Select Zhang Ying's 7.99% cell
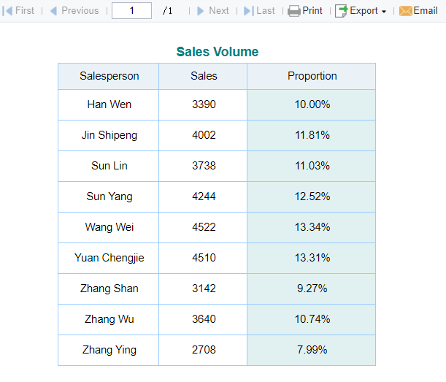The height and width of the screenshot is (382, 446). click(x=312, y=350)
